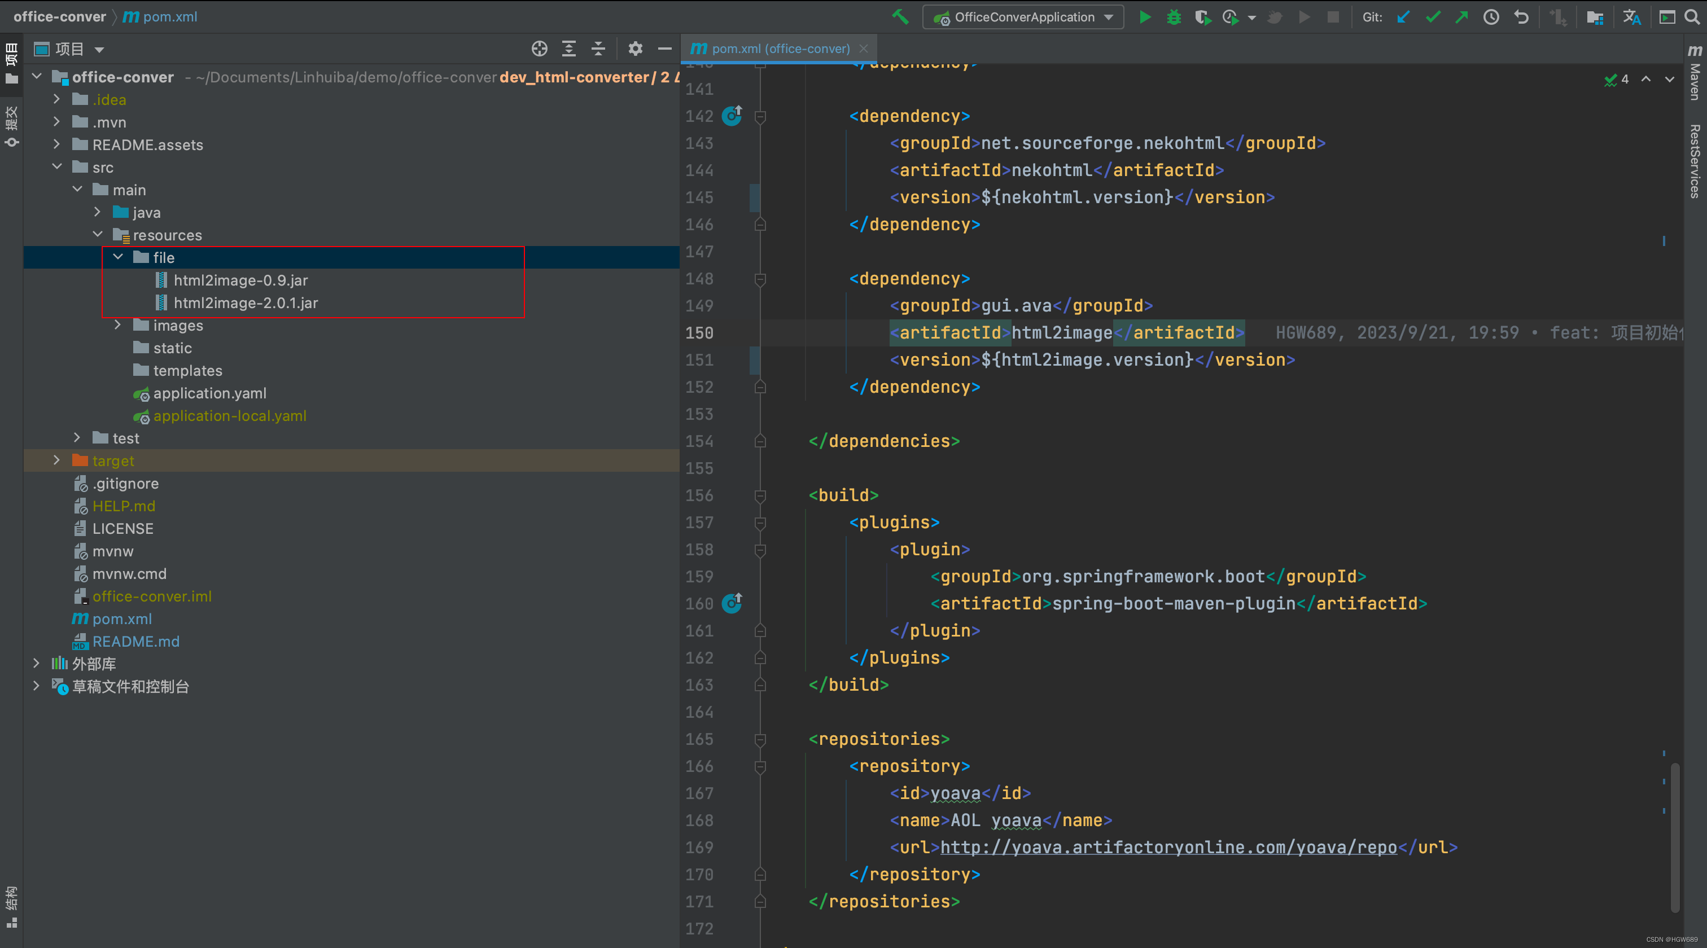Push commits with Git green arrow
The height and width of the screenshot is (948, 1707).
1461,17
